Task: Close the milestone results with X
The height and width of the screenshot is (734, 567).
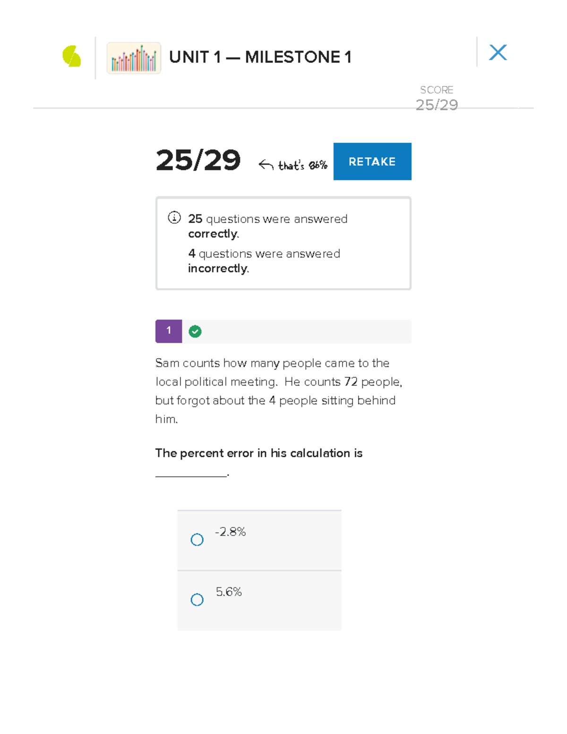Action: point(498,52)
